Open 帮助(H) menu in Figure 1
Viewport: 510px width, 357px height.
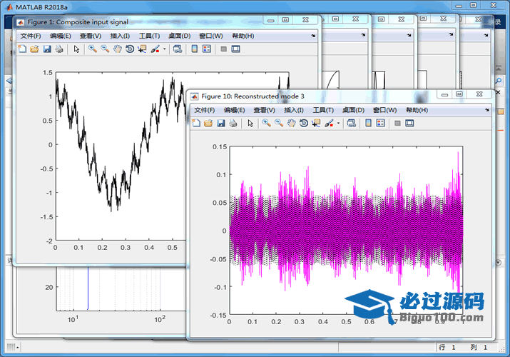click(243, 36)
